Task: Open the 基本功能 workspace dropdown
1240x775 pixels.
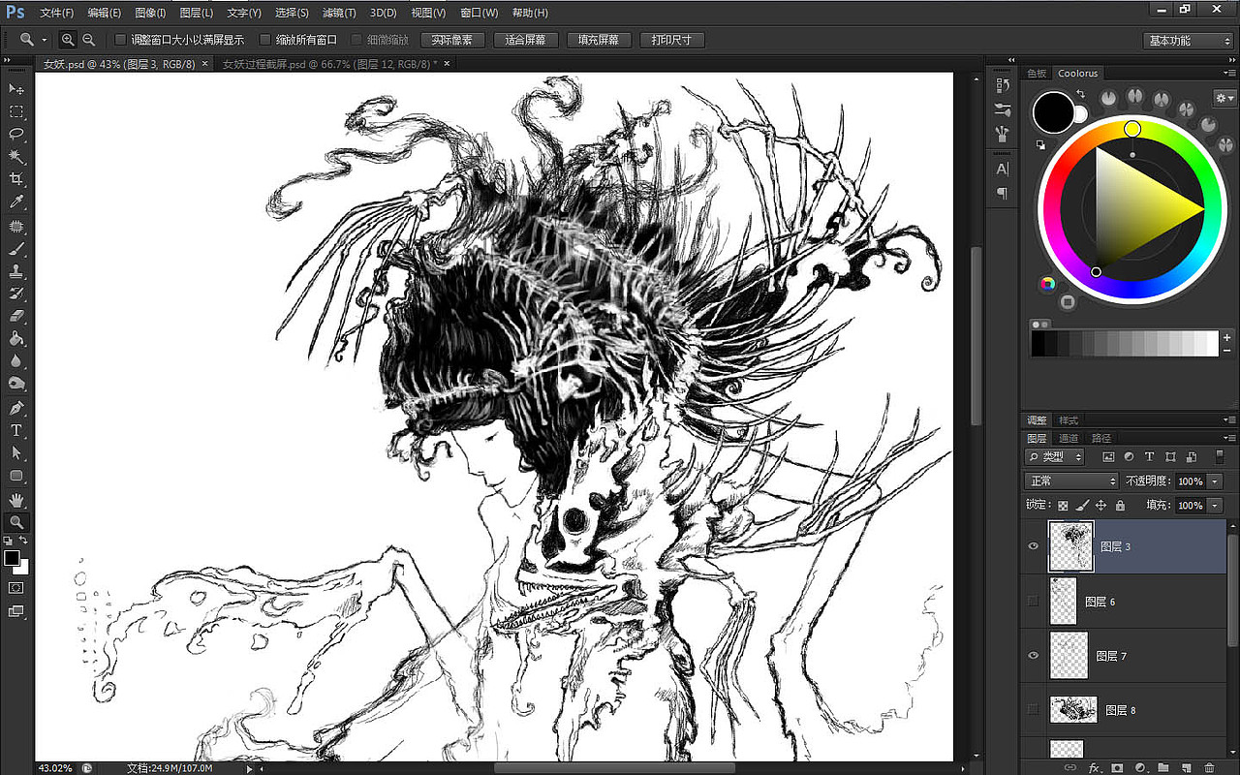Action: point(1188,41)
